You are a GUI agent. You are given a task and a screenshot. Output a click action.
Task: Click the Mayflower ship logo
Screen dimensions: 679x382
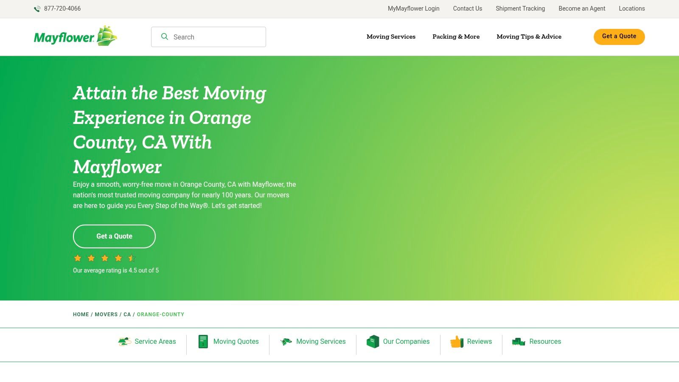click(76, 36)
